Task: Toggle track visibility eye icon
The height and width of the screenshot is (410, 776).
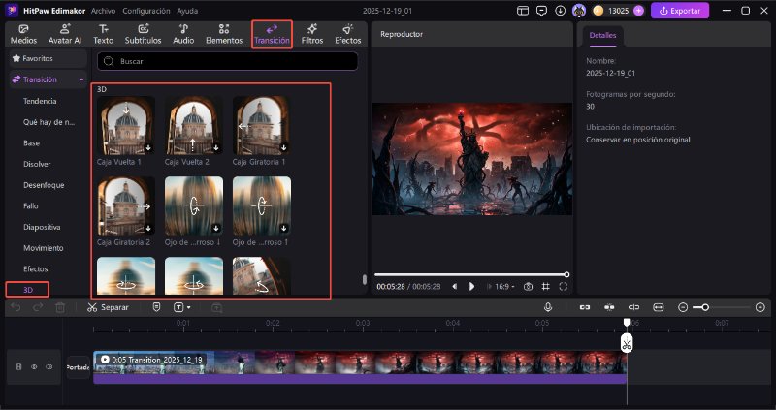Action: coord(34,367)
